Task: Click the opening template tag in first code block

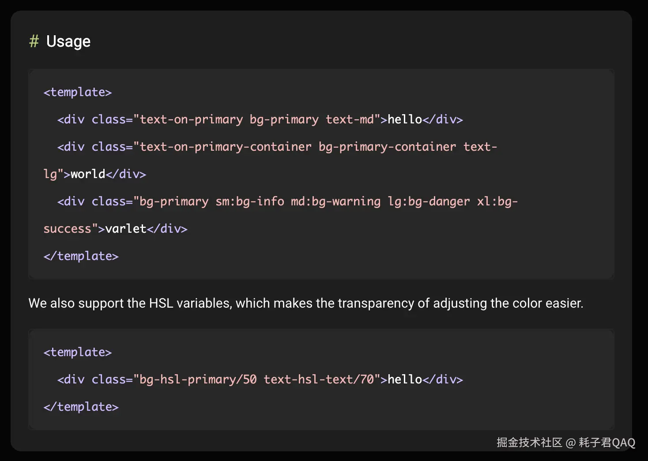Action: 78,92
